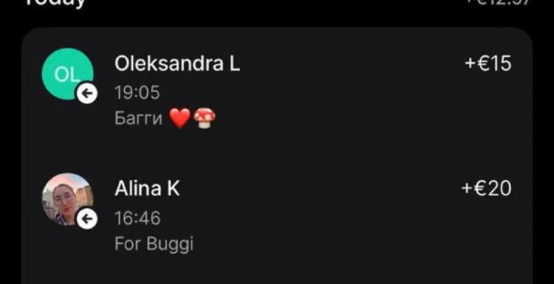Open the Oleksandra L transaction row details

click(277, 87)
